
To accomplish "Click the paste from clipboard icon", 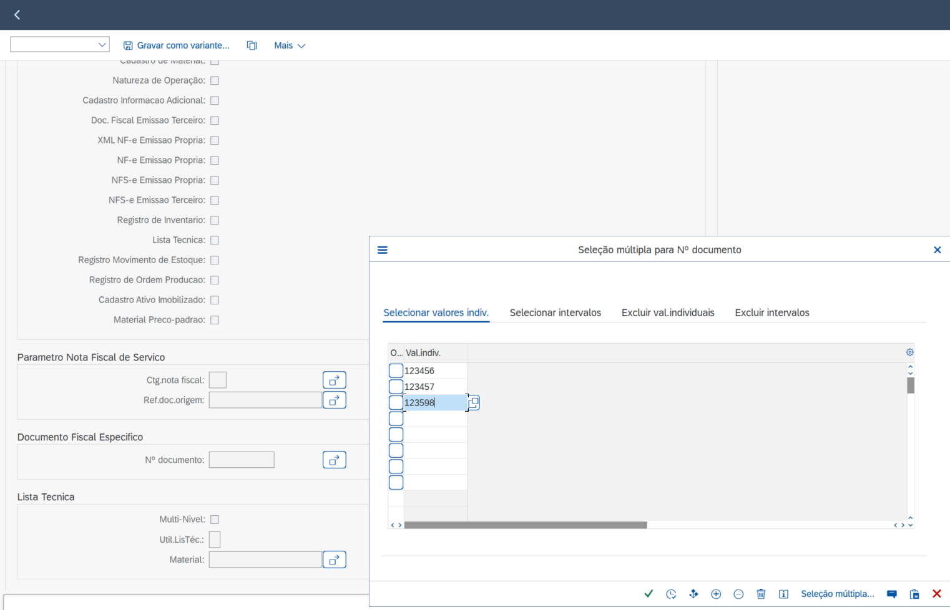I will coord(914,594).
